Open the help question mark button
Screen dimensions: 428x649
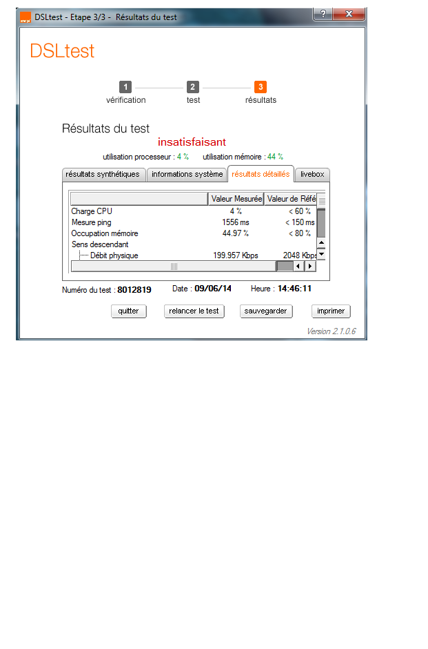(x=323, y=14)
